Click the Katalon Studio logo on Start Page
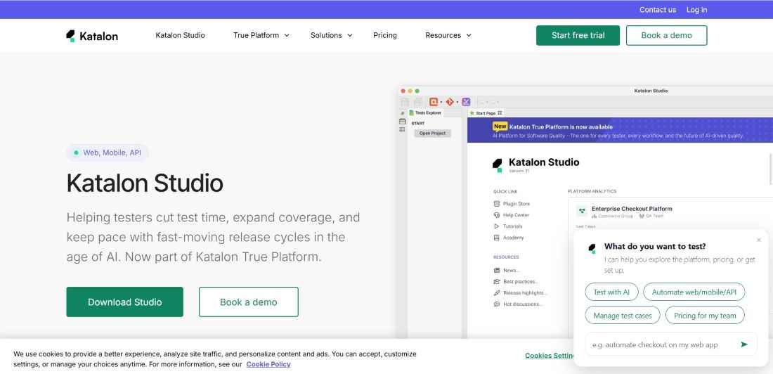 (x=498, y=165)
